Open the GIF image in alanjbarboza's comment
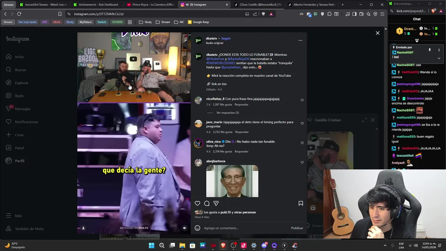 [232, 181]
